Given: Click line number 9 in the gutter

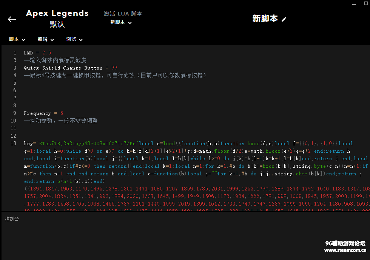Looking at the screenshot, I should 15,113.
